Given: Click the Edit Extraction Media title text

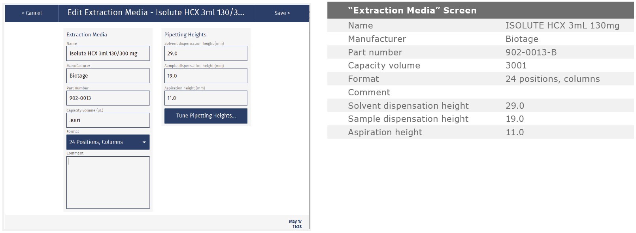Looking at the screenshot, I should [x=156, y=13].
